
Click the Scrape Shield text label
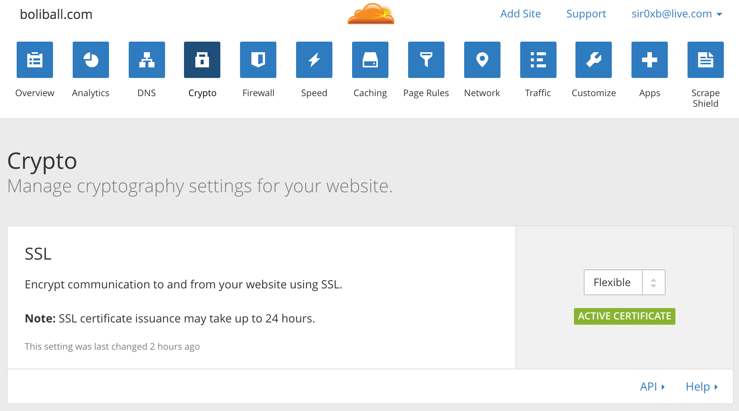click(706, 98)
